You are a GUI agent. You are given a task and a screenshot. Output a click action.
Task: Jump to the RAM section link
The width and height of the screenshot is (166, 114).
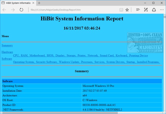click(x=24, y=55)
